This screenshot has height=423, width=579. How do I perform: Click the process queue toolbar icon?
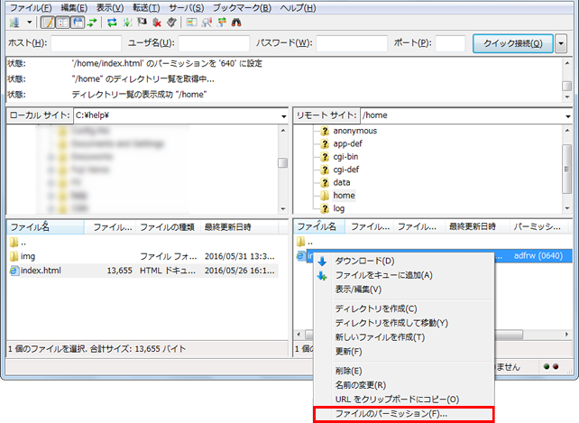pos(127,21)
